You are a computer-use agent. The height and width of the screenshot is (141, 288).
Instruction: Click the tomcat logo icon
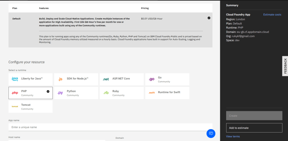[x=15, y=106]
